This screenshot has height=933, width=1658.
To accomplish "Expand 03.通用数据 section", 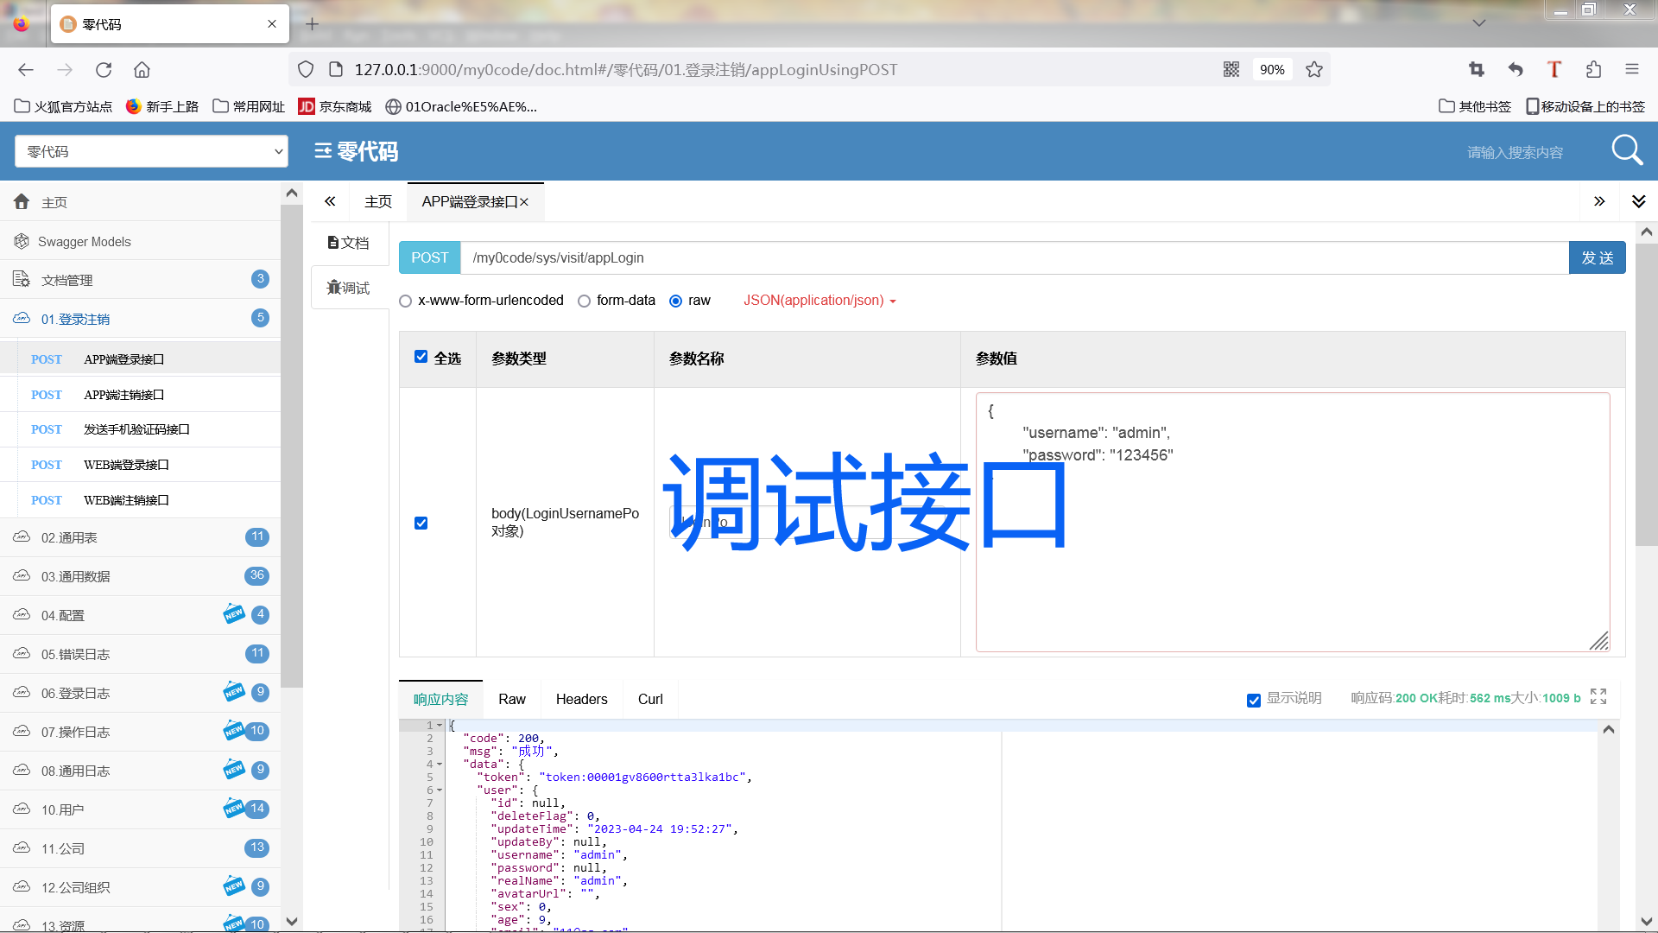I will [x=140, y=576].
